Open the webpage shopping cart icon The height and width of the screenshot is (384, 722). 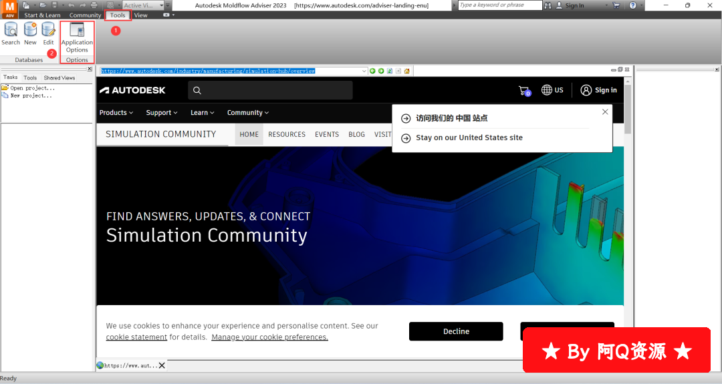click(525, 91)
